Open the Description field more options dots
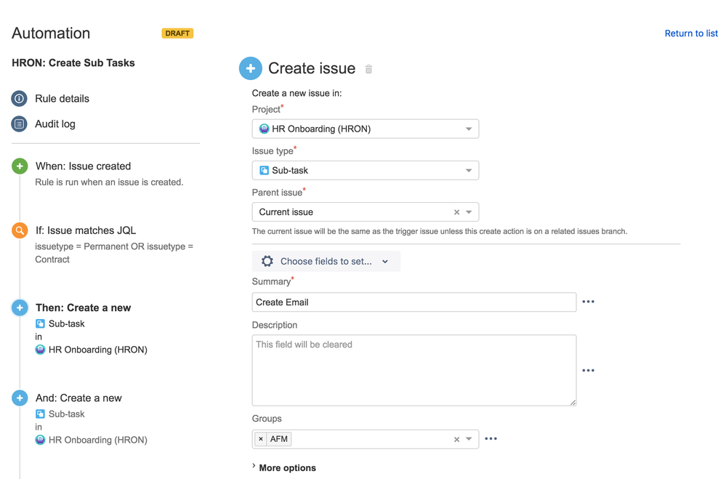The height and width of the screenshot is (479, 726). pyautogui.click(x=588, y=370)
